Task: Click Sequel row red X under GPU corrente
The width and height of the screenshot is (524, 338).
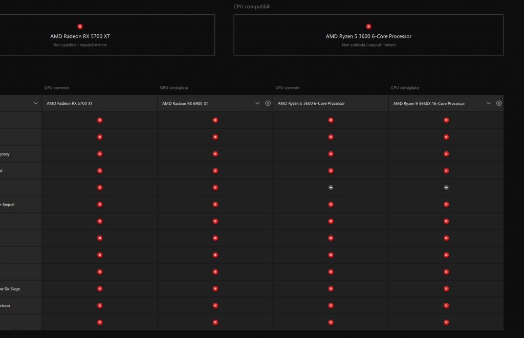Action: coord(100,205)
